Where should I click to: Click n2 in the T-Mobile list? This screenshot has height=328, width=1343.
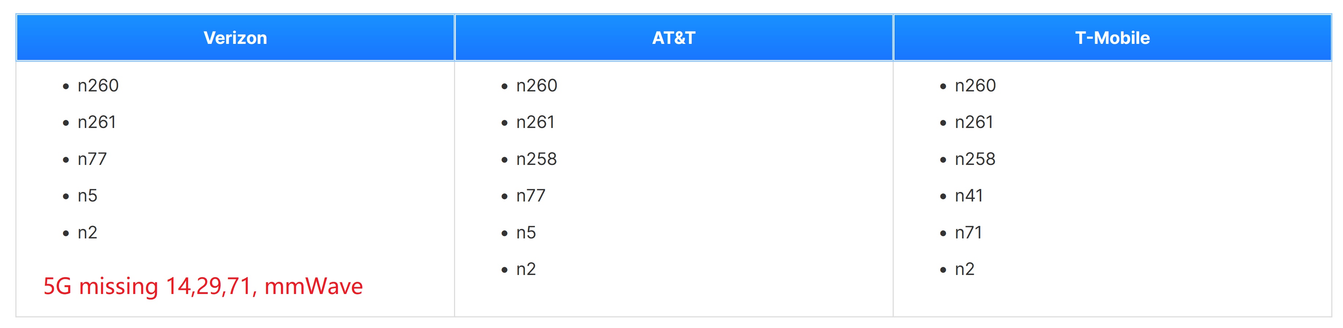(x=964, y=269)
